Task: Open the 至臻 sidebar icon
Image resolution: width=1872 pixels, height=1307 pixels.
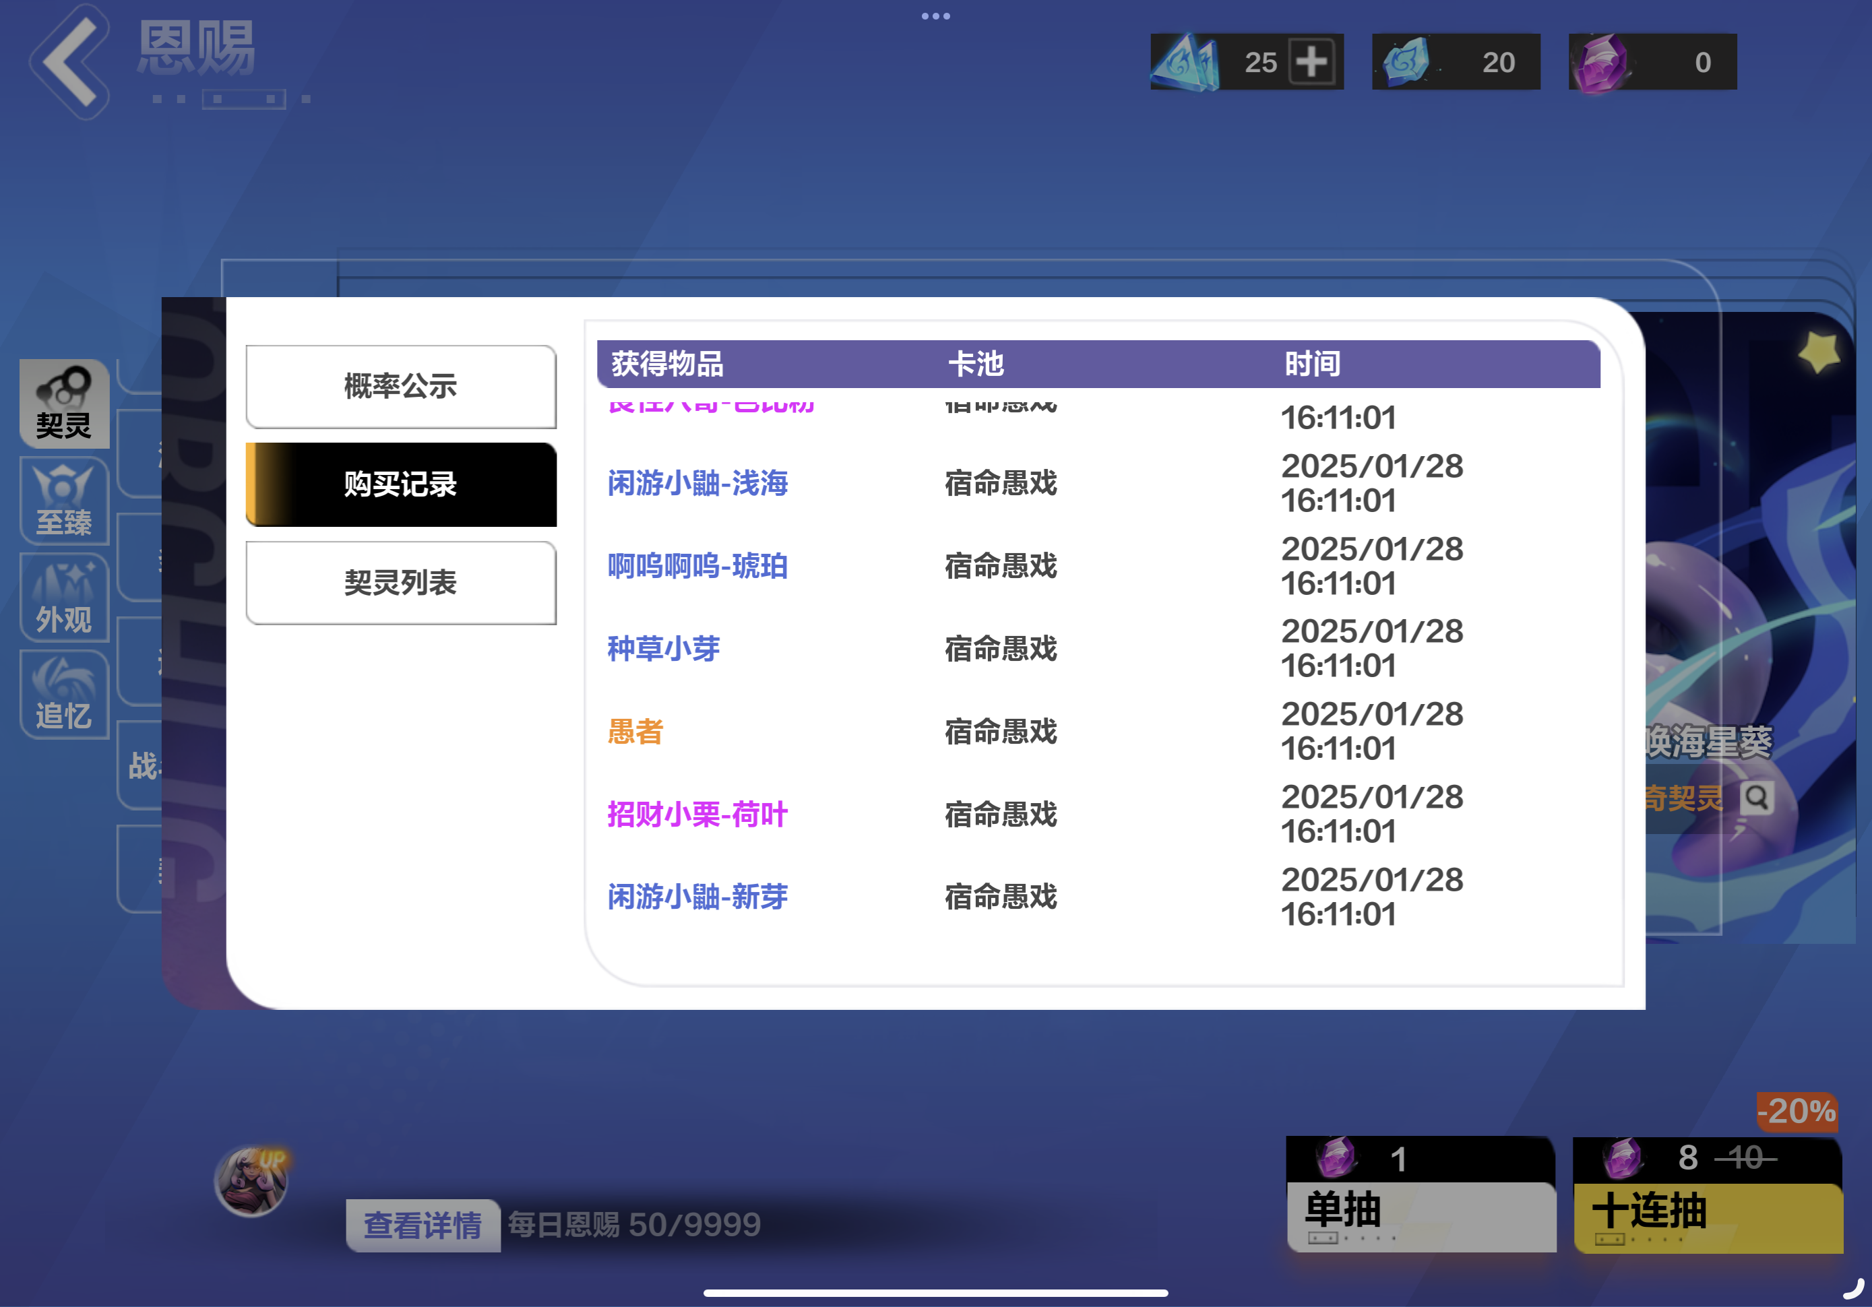Action: (65, 500)
